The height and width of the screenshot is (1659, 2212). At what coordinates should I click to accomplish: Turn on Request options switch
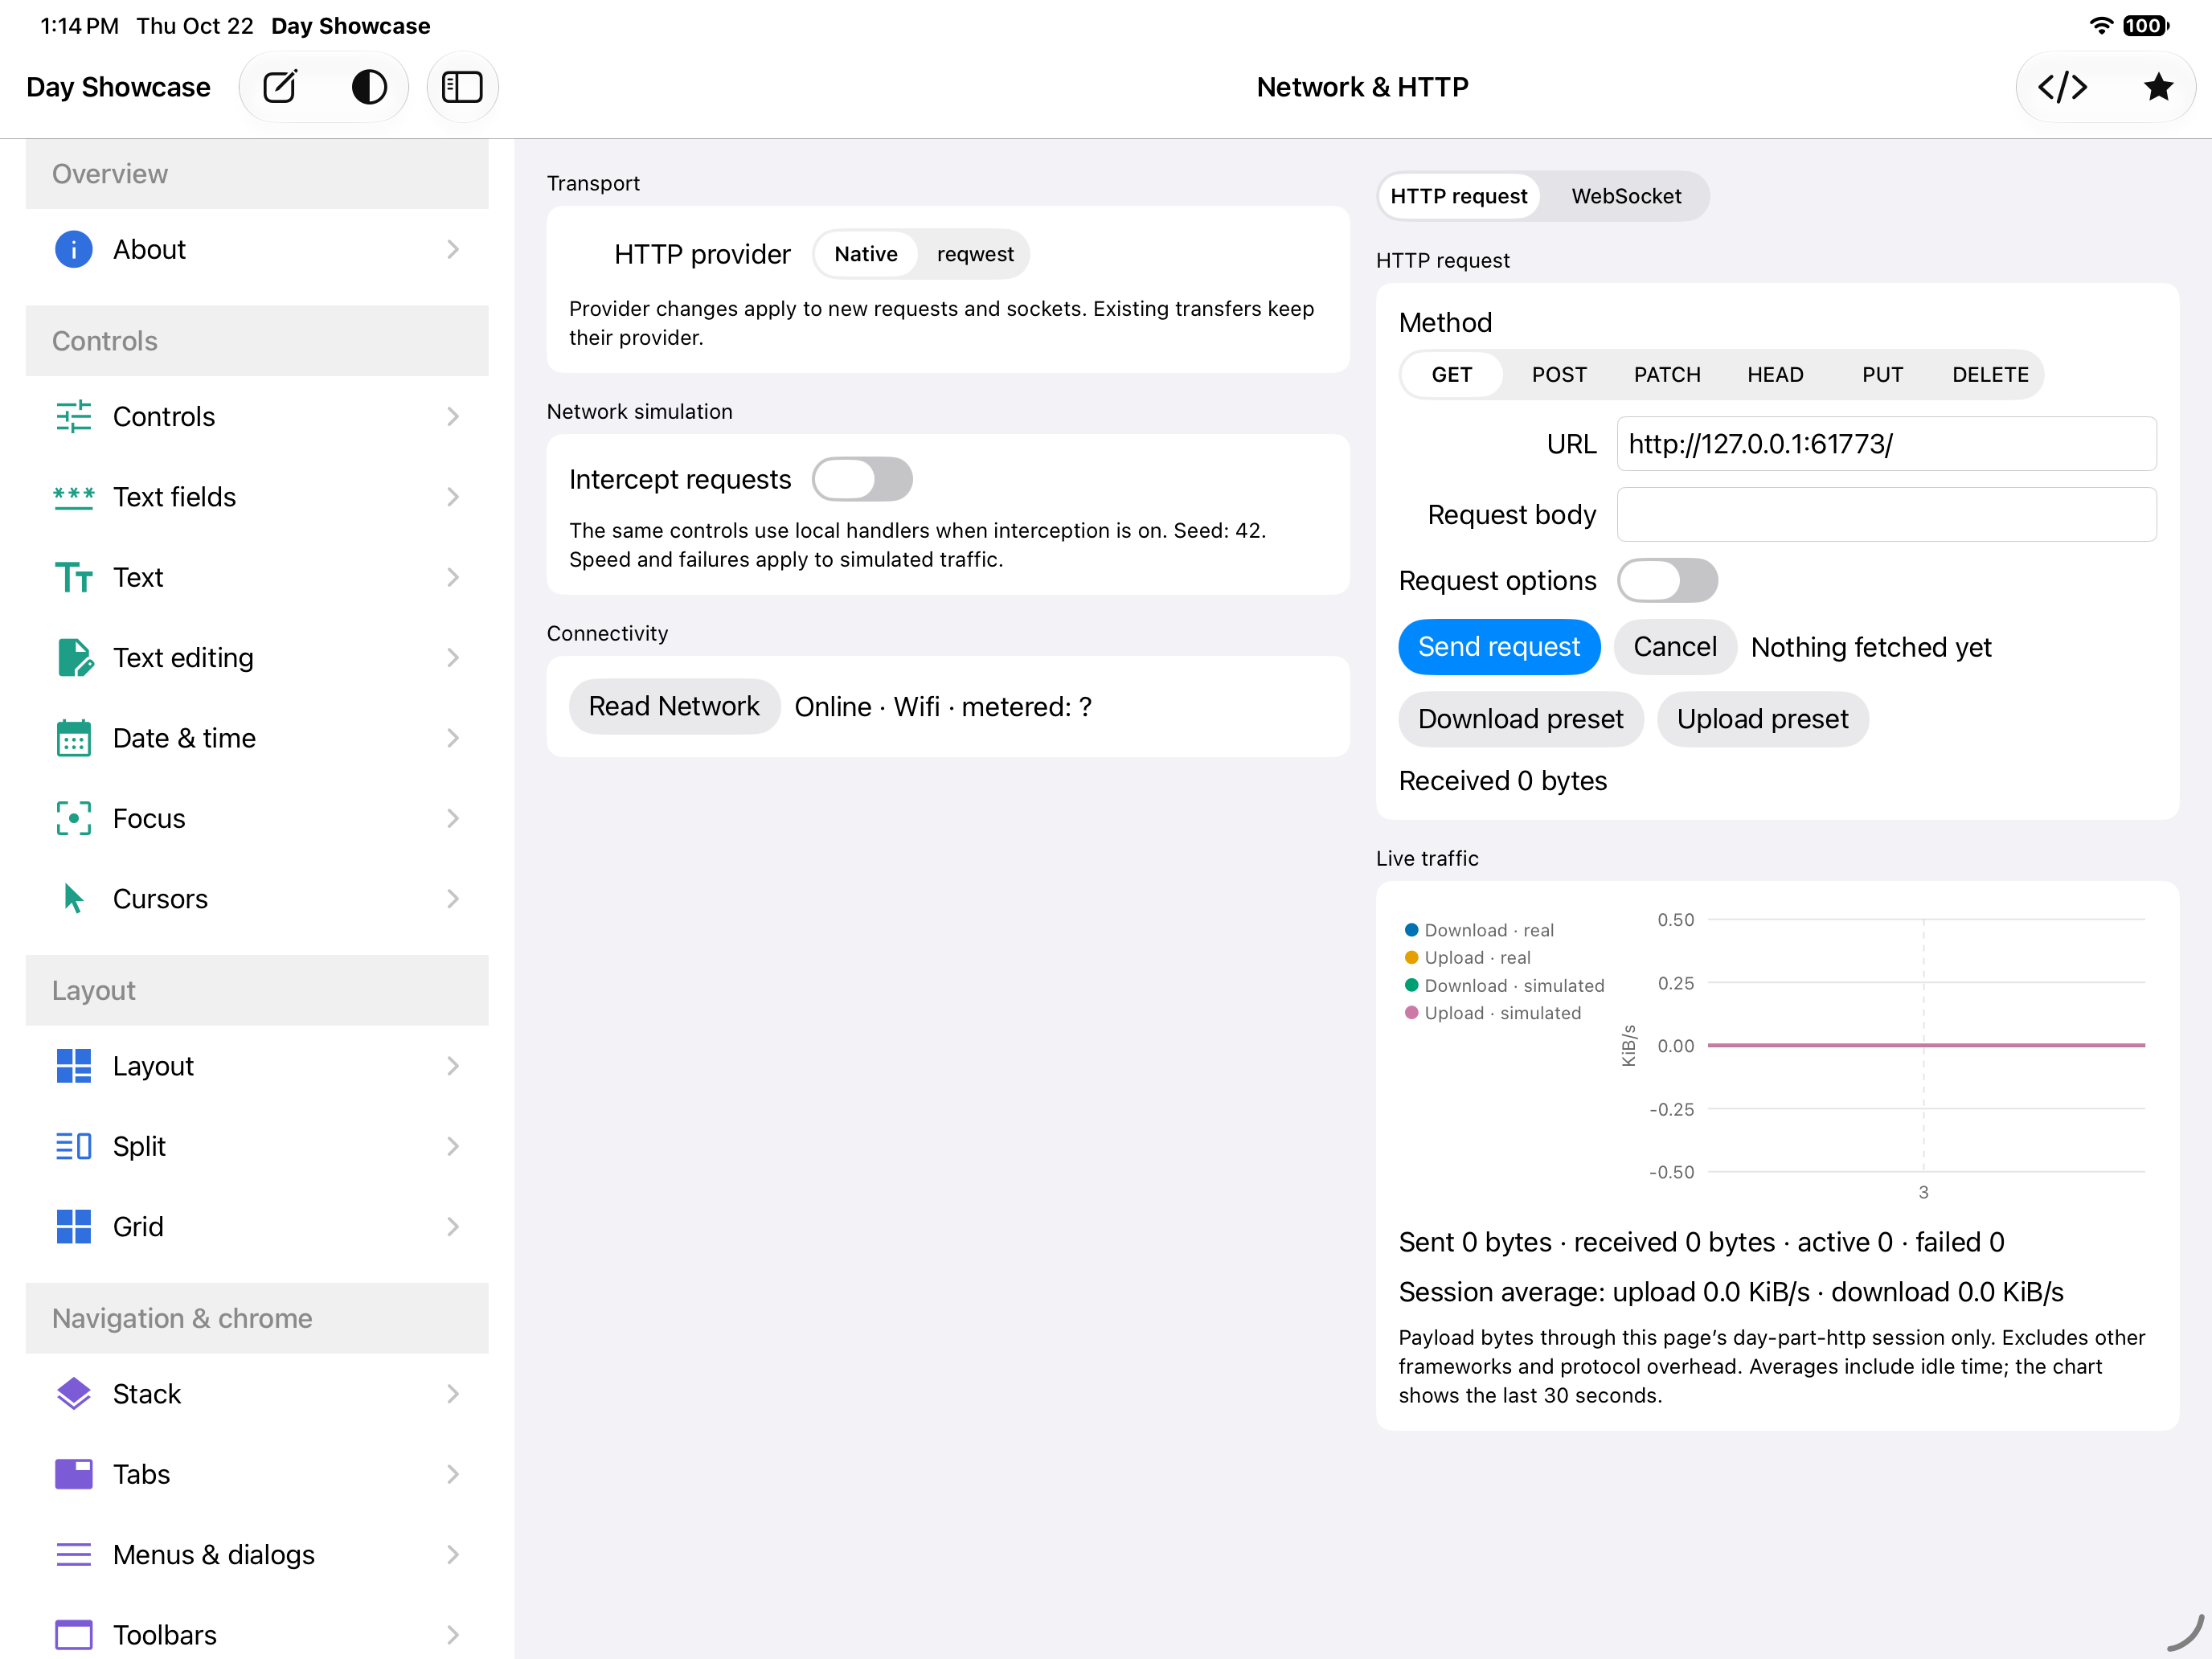click(1667, 580)
